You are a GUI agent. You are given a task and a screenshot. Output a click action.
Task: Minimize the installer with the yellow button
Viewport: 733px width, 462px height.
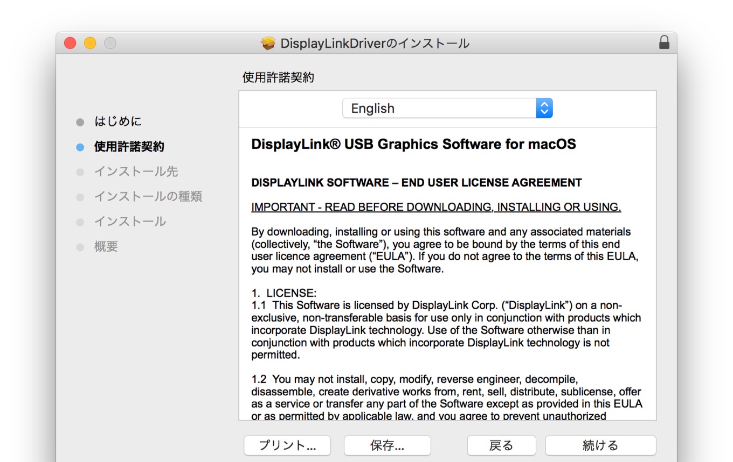tap(90, 43)
